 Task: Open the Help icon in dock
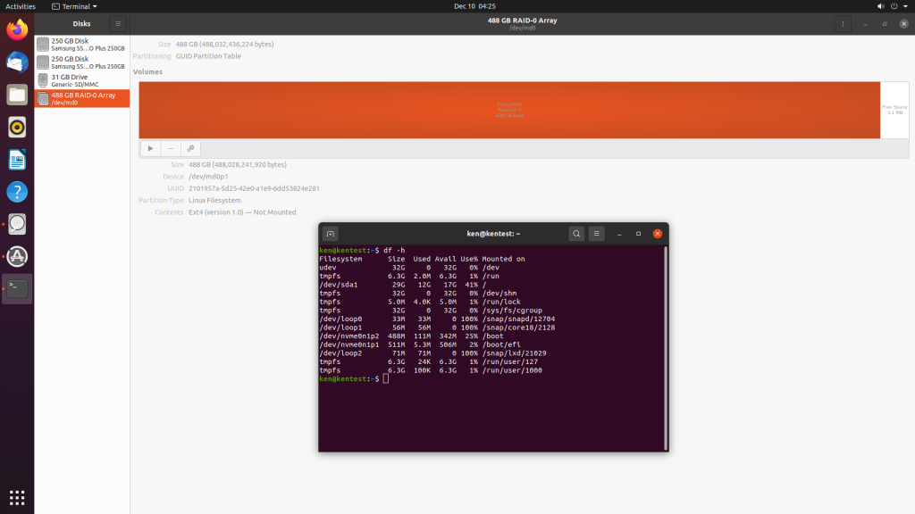(x=17, y=192)
